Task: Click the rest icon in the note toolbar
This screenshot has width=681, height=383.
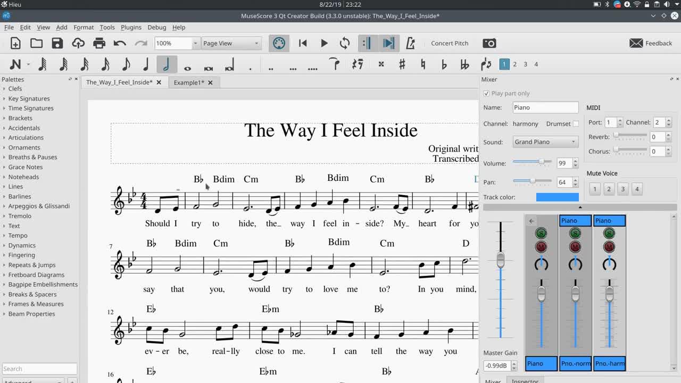Action: tap(358, 64)
